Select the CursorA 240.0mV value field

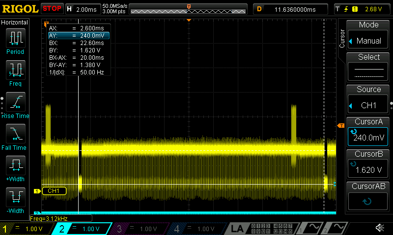368,138
